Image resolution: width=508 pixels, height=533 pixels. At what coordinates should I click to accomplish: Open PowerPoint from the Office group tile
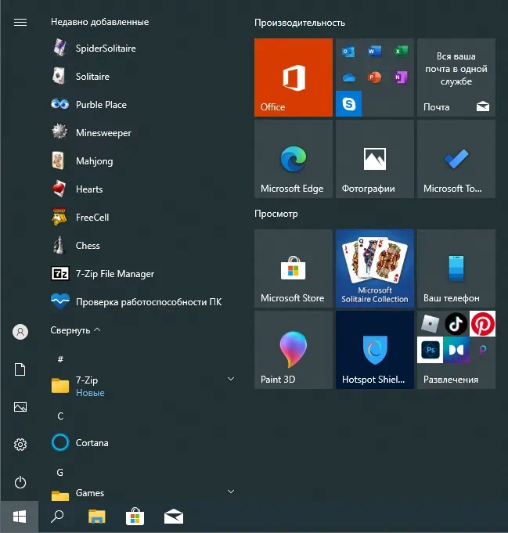374,77
